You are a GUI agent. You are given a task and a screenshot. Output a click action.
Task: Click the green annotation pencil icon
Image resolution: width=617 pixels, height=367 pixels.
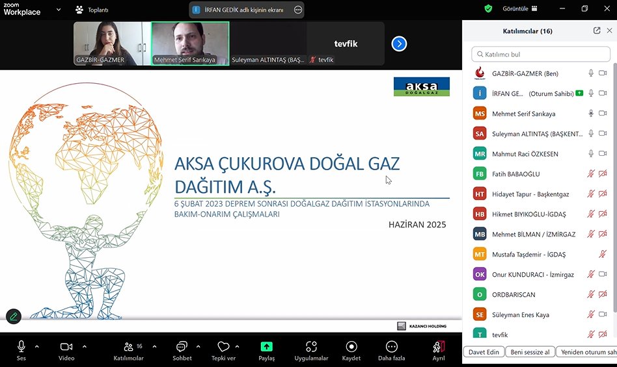coord(14,316)
